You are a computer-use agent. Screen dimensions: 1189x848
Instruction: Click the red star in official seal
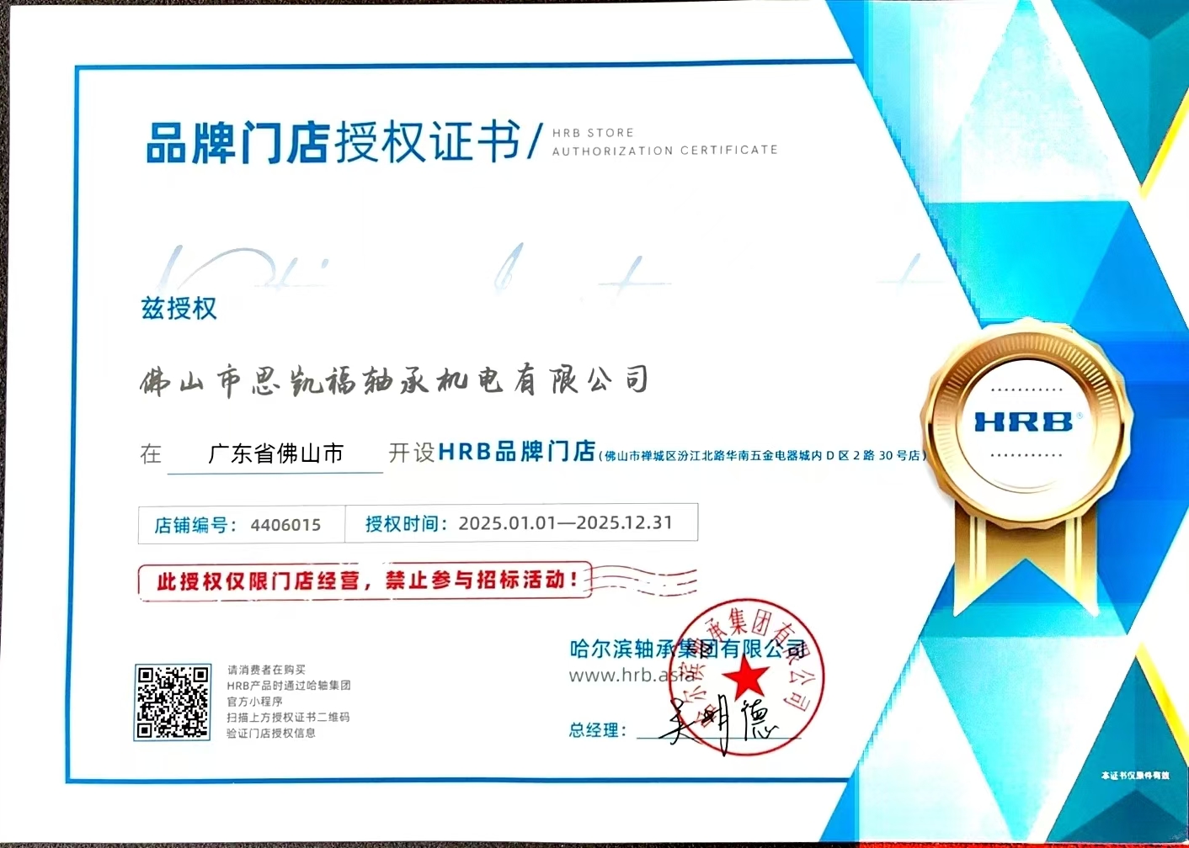point(745,678)
